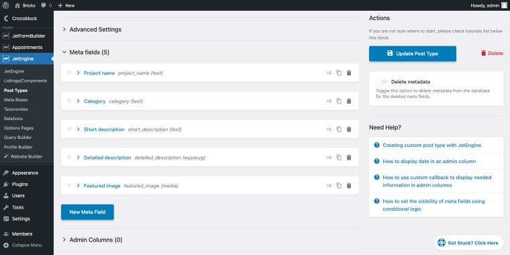
Task: Open the Meta Boxes submenu item
Action: [x=15, y=100]
